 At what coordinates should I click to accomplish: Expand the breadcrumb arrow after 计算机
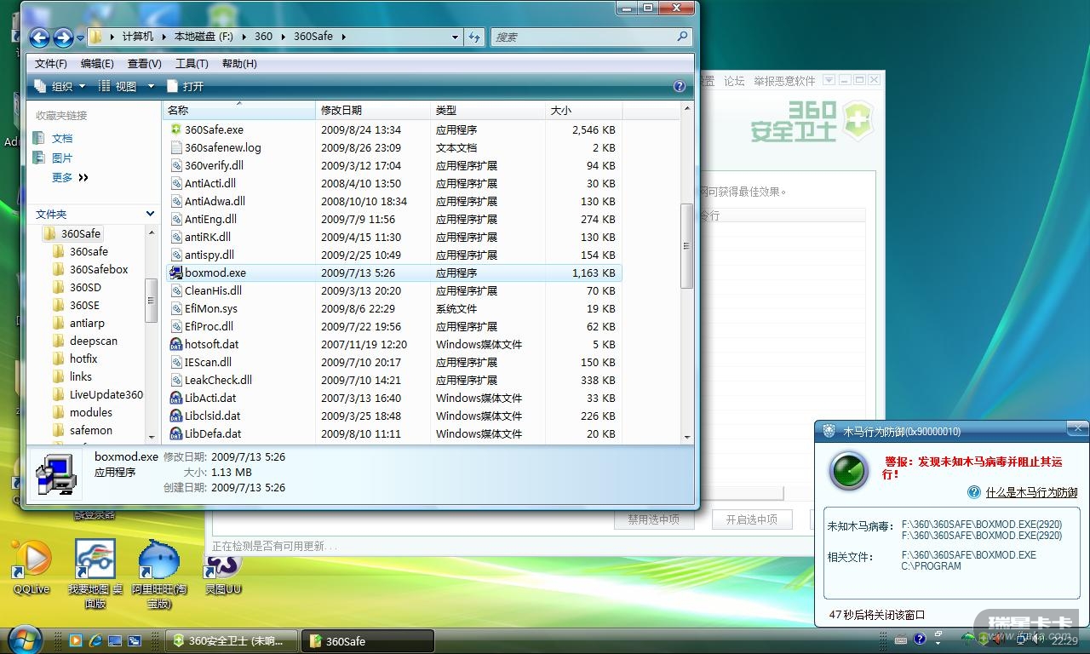(x=163, y=37)
